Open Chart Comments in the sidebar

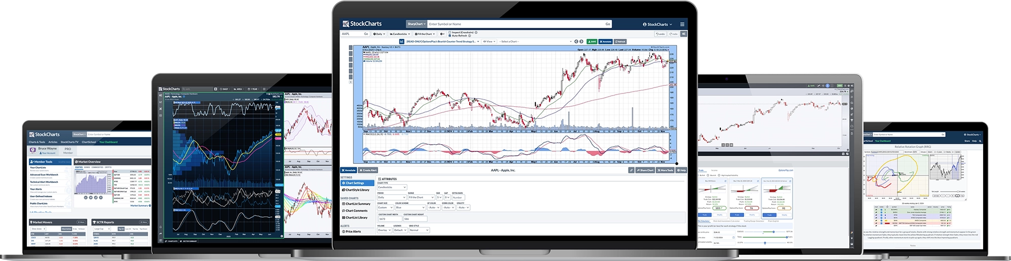pos(356,210)
